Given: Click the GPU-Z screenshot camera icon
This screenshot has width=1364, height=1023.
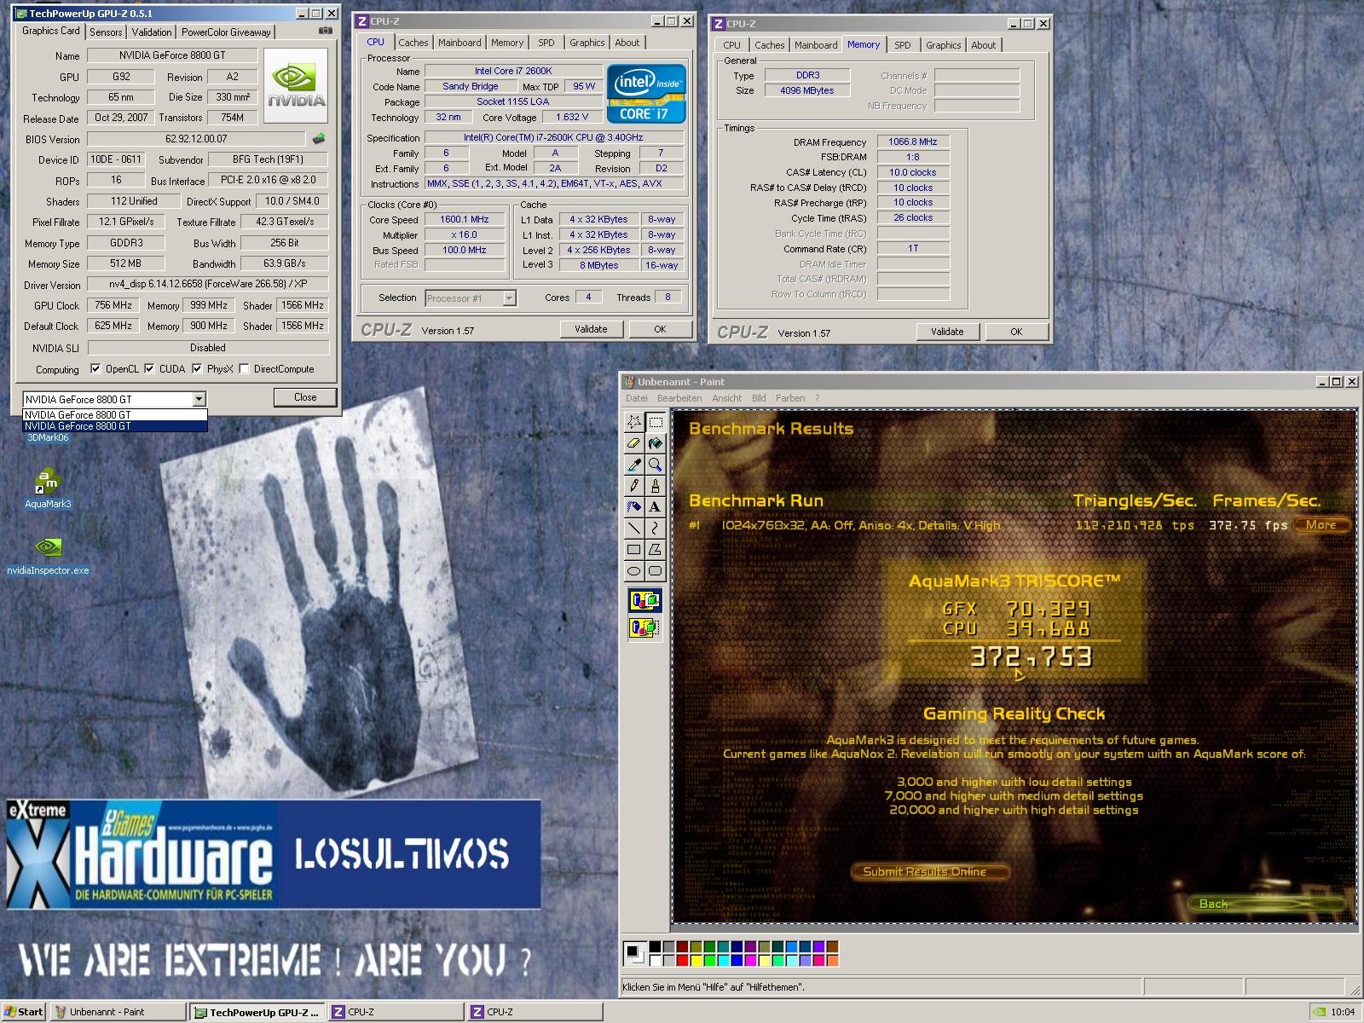Looking at the screenshot, I should point(325,31).
